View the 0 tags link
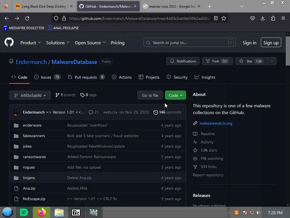 tap(88, 95)
